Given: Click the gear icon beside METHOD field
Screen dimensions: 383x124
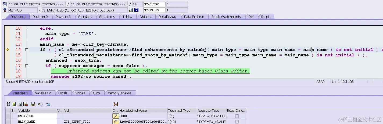Looking at the screenshot, I should [x=5, y=10].
